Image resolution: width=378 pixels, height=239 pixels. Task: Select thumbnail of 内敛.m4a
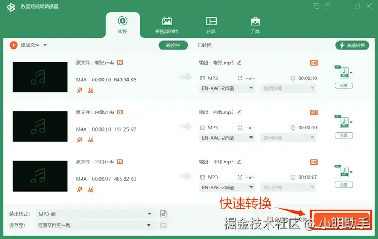(40, 126)
